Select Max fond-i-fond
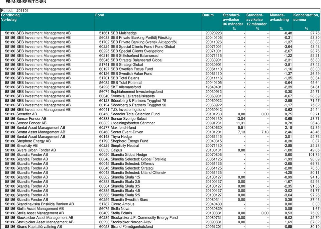The height and width of the screenshot is (229, 321). pos(123,128)
